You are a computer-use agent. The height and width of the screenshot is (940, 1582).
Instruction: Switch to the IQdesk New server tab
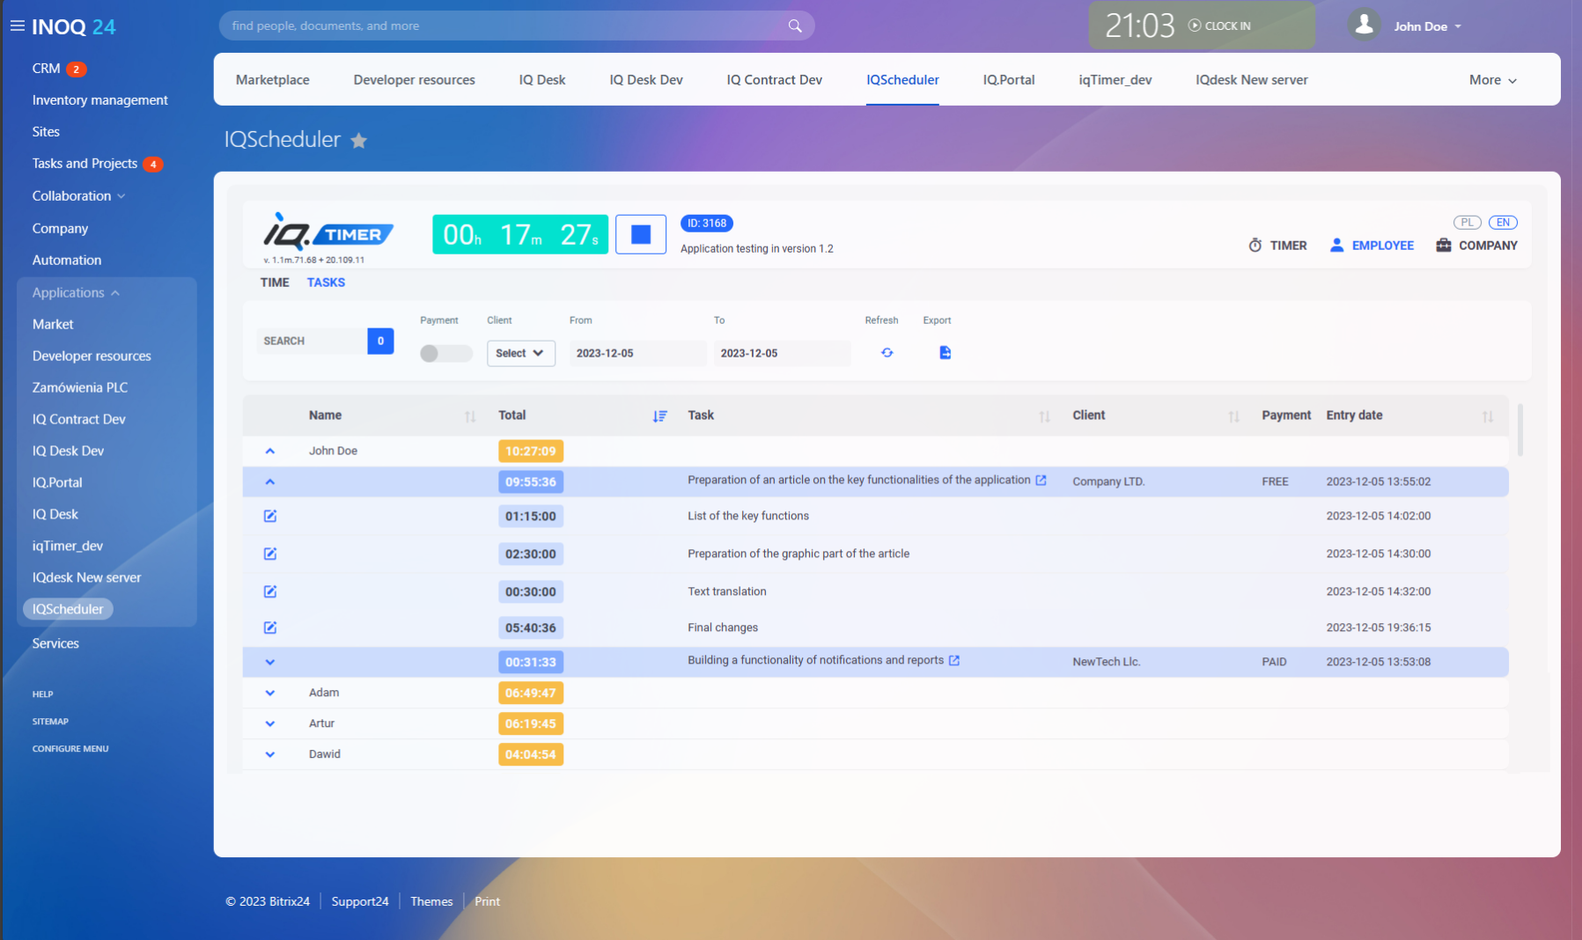[1251, 80]
